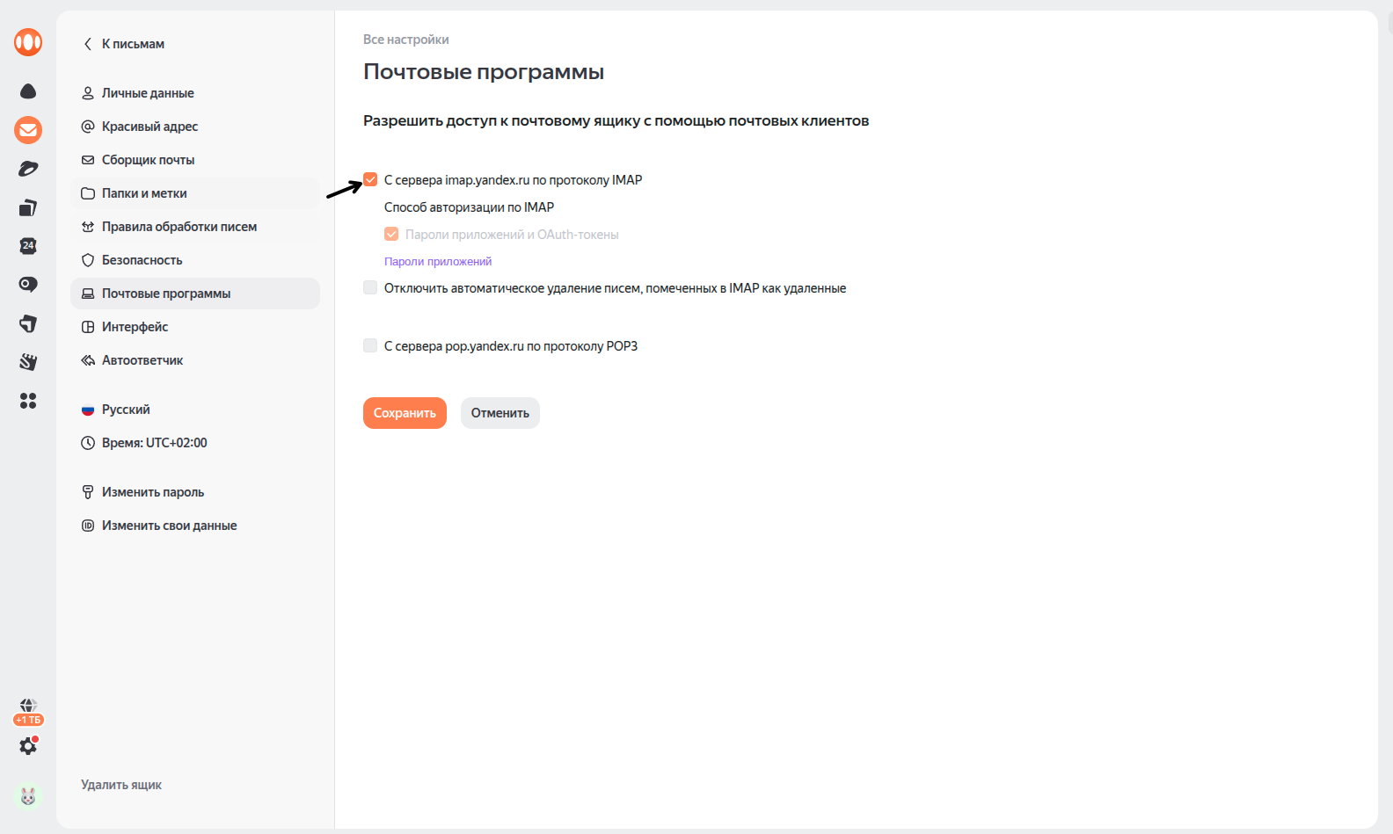This screenshot has height=834, width=1393.
Task: Click the Сохранить button
Action: (405, 413)
